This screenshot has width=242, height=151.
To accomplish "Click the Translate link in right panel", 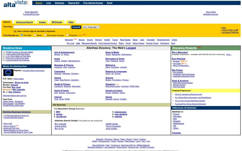I will click(176, 133).
